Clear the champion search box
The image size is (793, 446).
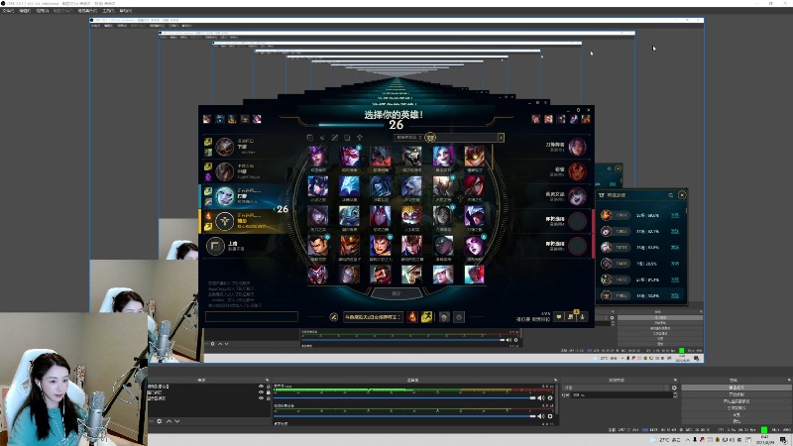501,138
